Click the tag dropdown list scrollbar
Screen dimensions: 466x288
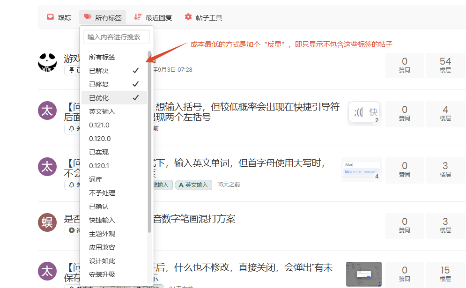[x=149, y=142]
